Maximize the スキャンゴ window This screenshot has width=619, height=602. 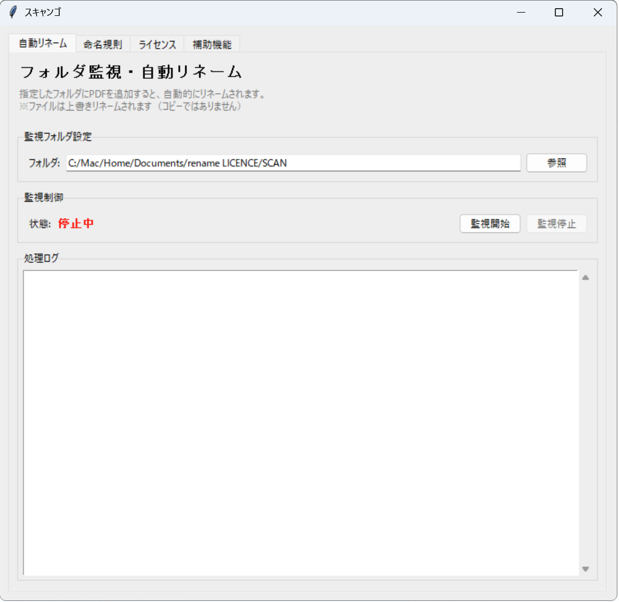559,12
